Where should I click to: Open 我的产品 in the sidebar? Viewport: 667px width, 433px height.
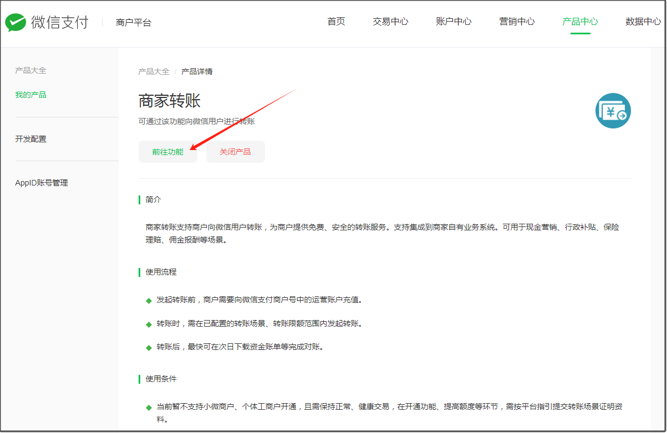30,95
